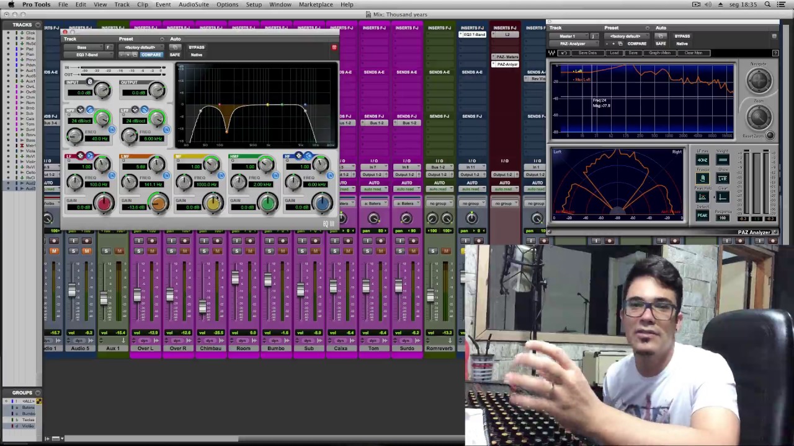Open EQ factory default preset dropdown

click(x=140, y=47)
